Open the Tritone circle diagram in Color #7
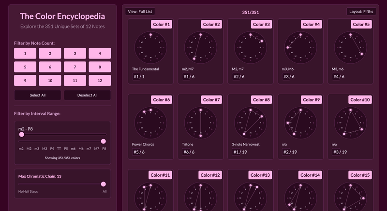This screenshot has width=387, height=211. (x=200, y=123)
